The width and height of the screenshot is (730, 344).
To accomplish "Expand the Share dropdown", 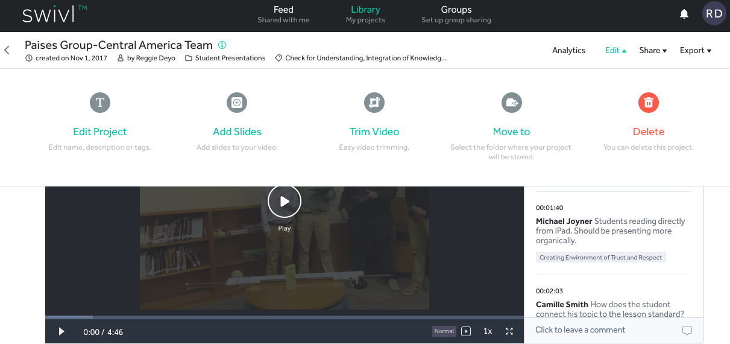I will 653,51.
